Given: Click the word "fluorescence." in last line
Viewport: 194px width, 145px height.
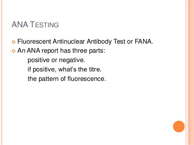Looking at the screenshot, I should [x=87, y=79].
